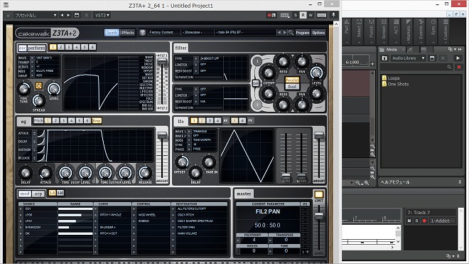Click the ATTACK slope stepper arrows
The height and width of the screenshot is (264, 469).
(34, 133)
